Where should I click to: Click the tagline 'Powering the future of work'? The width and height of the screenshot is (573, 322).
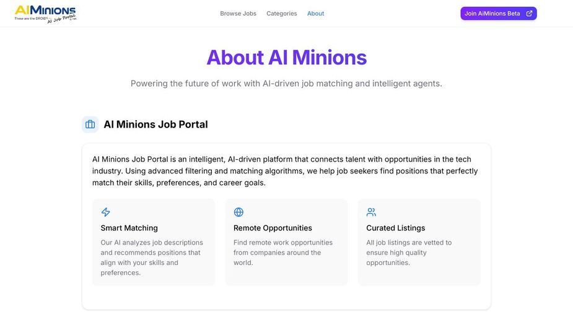(x=286, y=84)
